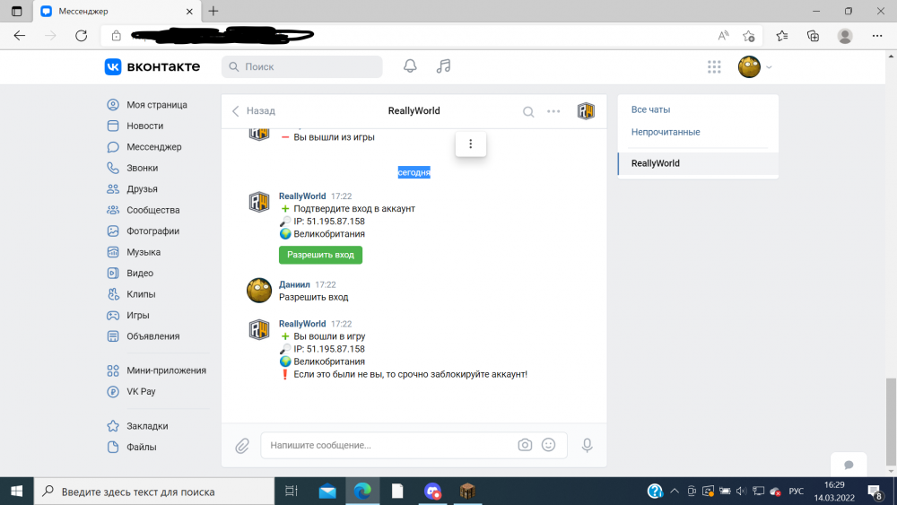Reload the browser page
The height and width of the screenshot is (505, 897).
pos(82,36)
